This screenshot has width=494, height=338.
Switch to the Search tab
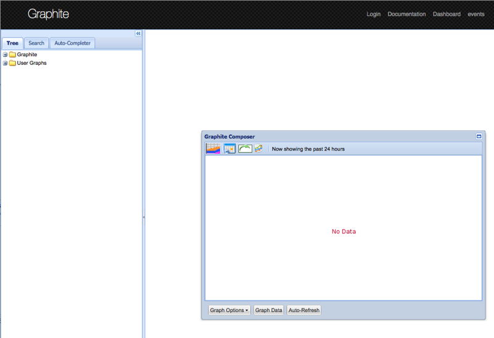tap(36, 43)
